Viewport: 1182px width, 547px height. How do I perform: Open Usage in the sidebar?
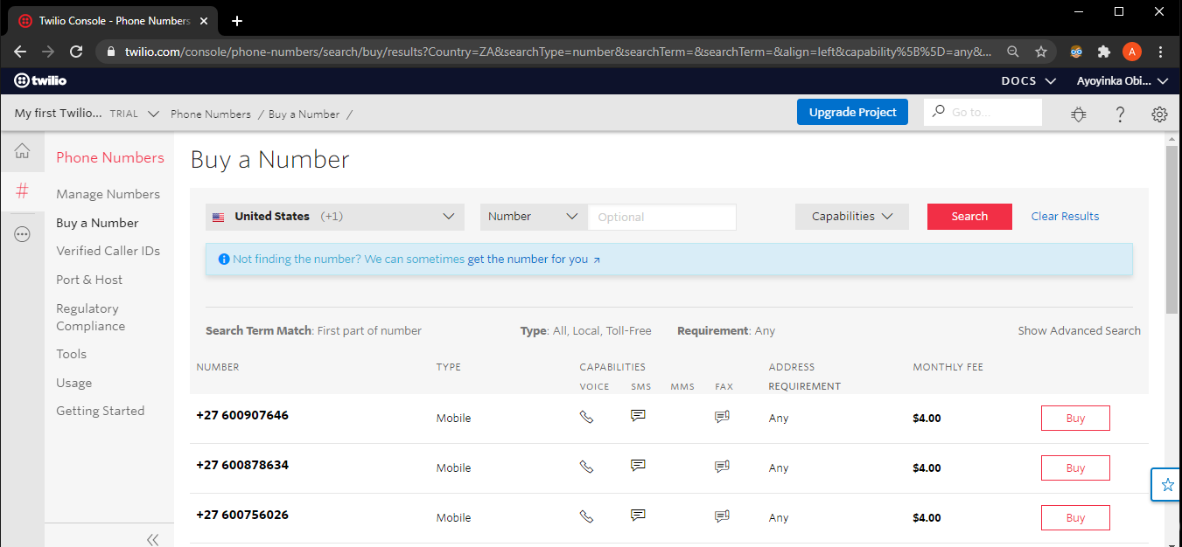pos(73,383)
